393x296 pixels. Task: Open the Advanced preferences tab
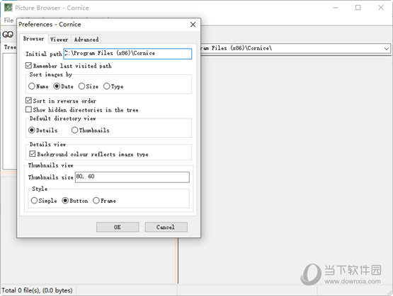(x=86, y=40)
